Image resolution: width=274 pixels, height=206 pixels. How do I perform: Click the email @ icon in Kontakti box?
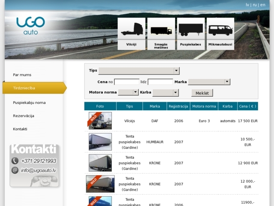coord(15,170)
